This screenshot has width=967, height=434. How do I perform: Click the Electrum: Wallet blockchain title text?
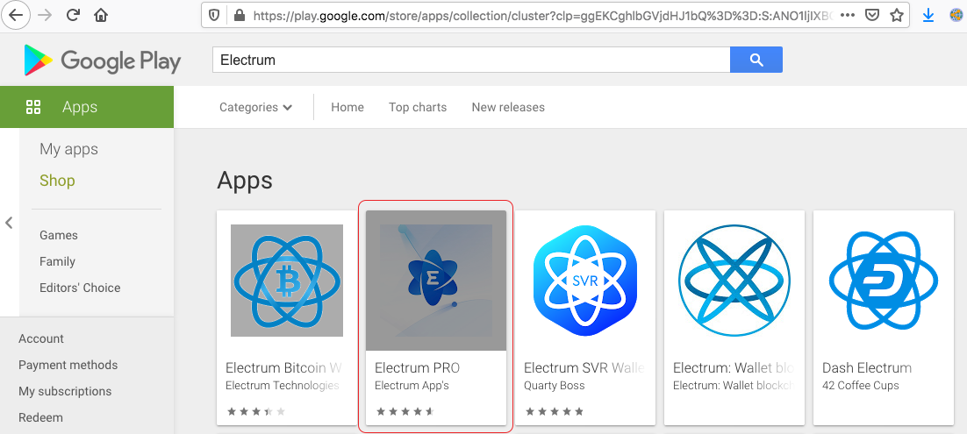tap(734, 368)
